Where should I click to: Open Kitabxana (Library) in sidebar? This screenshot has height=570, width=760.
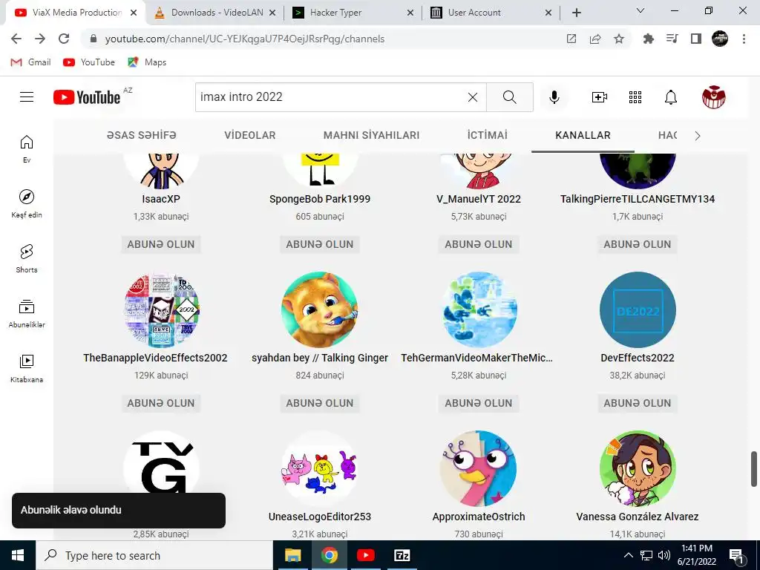tap(27, 368)
